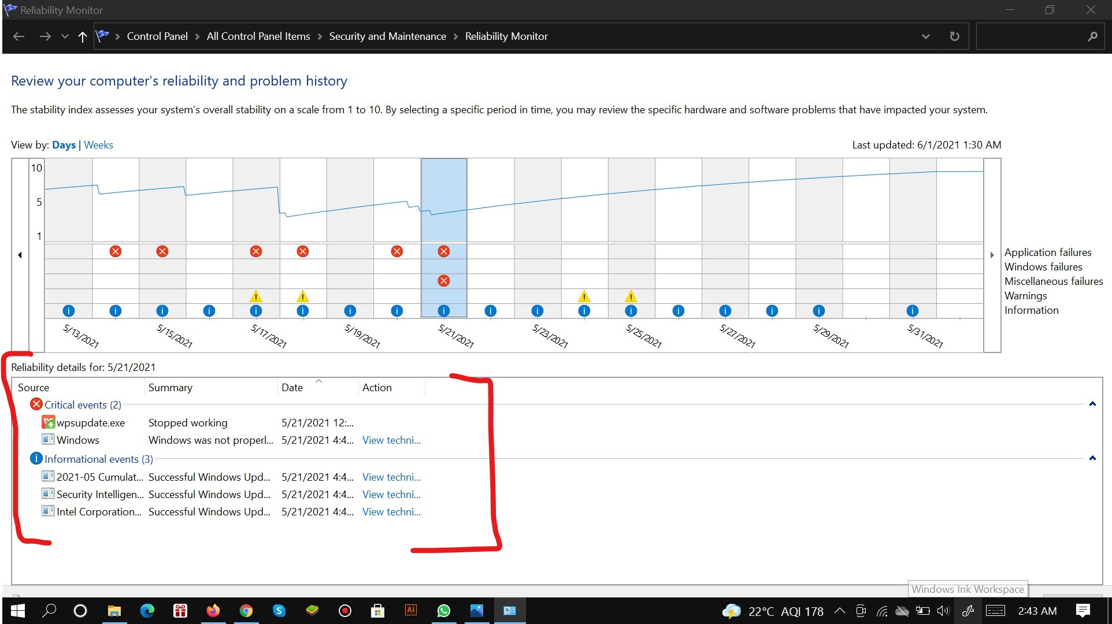Click the blue information icon under 5/19
Image resolution: width=1112 pixels, height=624 pixels.
click(x=350, y=311)
